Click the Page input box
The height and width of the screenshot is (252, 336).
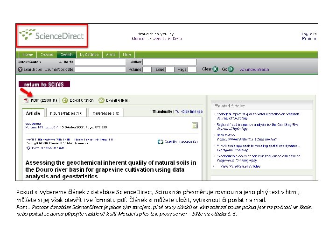coord(192,70)
